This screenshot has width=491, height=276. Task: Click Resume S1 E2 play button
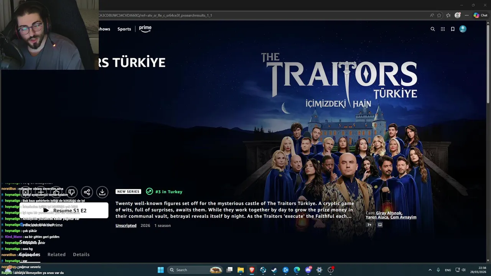tap(64, 210)
